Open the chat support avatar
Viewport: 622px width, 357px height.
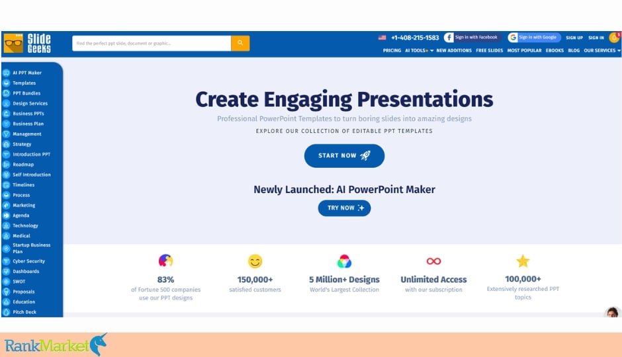click(x=613, y=312)
